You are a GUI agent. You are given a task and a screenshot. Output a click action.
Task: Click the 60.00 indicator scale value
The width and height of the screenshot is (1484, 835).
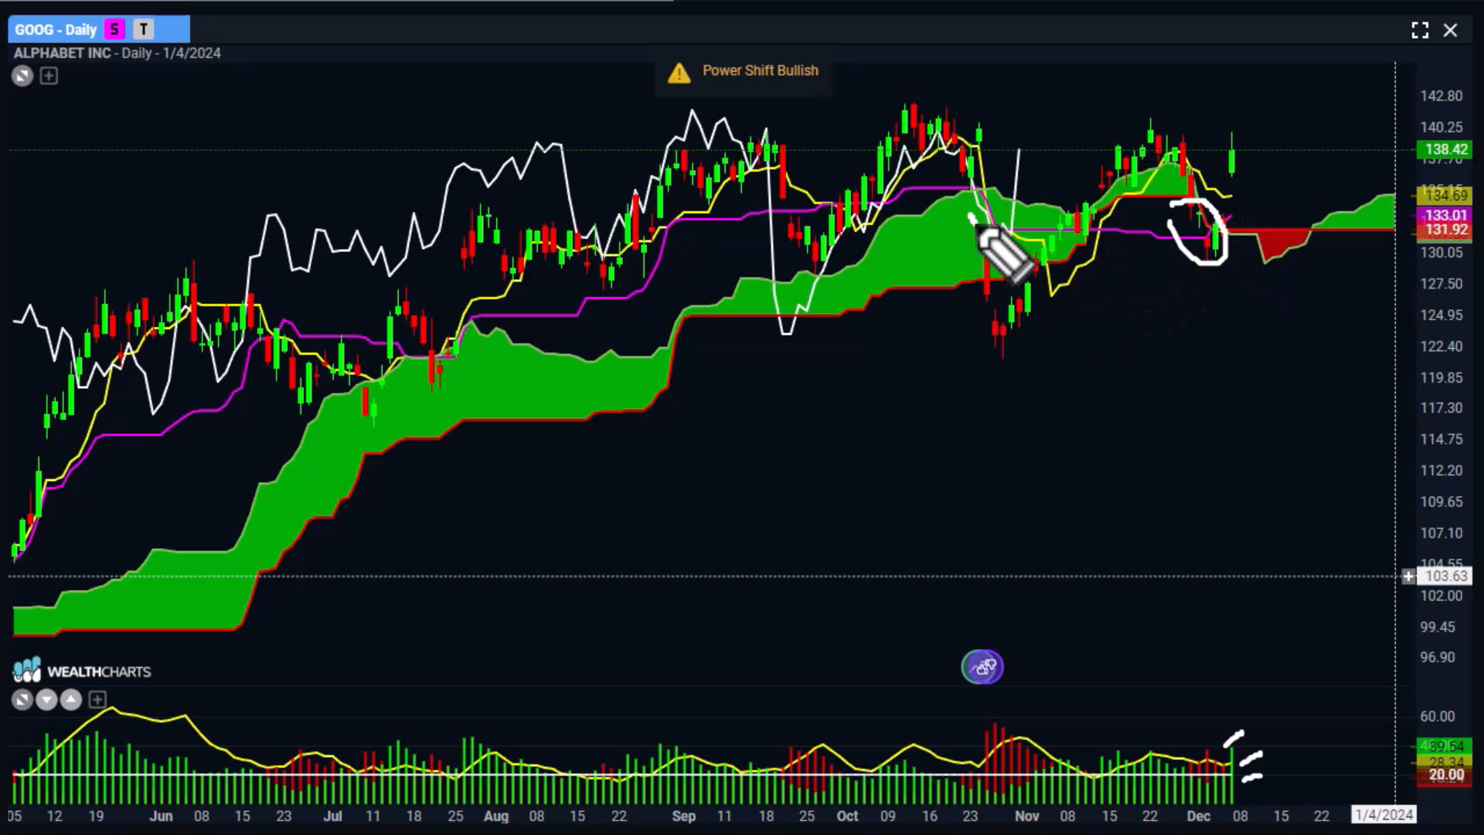point(1438,717)
